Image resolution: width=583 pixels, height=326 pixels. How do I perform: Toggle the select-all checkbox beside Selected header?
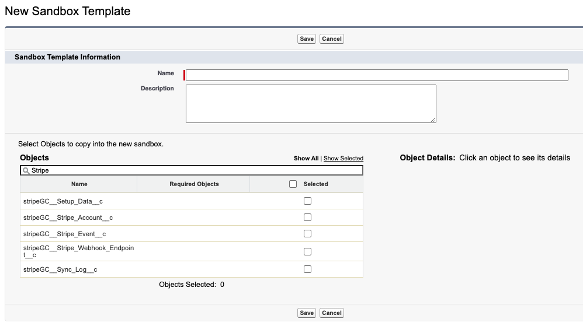tap(293, 184)
